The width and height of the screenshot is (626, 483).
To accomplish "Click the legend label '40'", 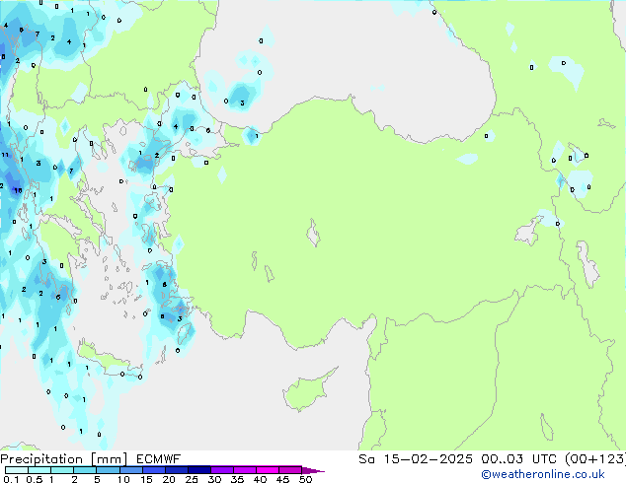I will (260, 479).
